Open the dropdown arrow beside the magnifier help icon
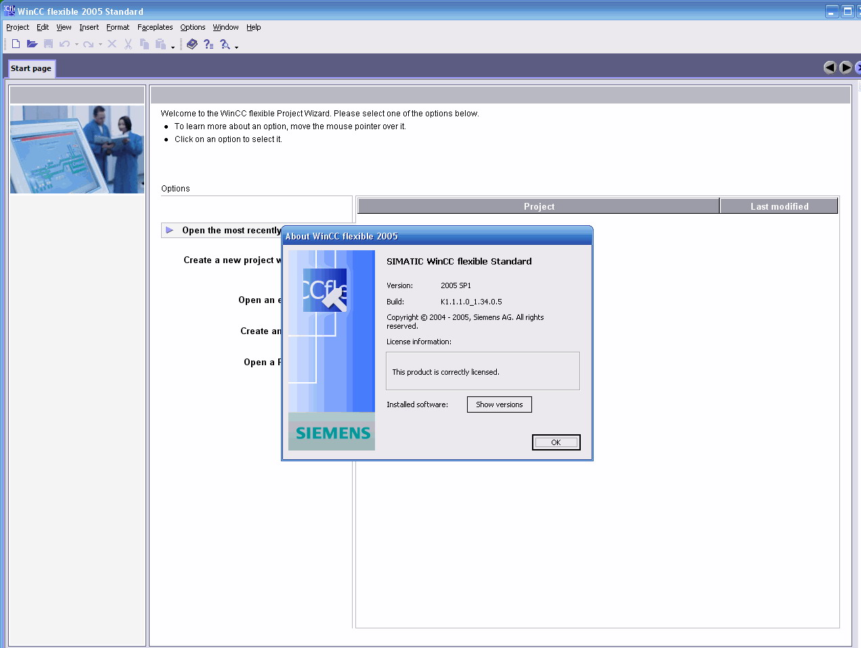Image resolution: width=861 pixels, height=648 pixels. click(236, 47)
